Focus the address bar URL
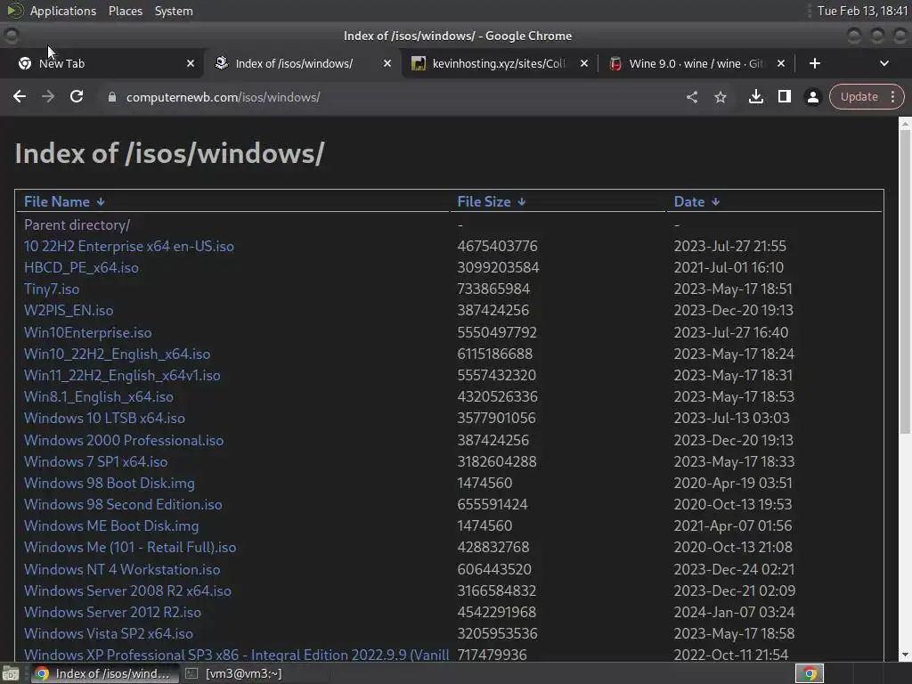This screenshot has height=684, width=912. (x=223, y=97)
